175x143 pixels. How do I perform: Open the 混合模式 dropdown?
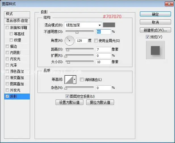(x=83, y=25)
